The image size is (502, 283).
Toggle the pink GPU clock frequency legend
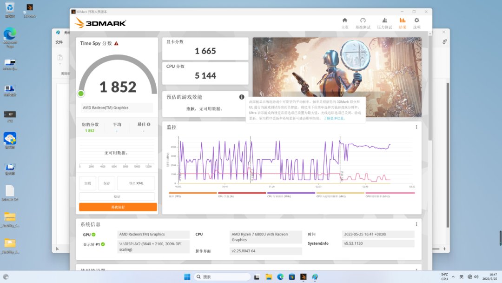[390, 195]
